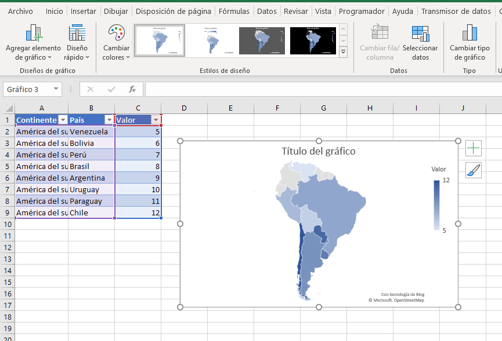Switch to the Vista tab
This screenshot has width=502, height=341.
click(323, 12)
